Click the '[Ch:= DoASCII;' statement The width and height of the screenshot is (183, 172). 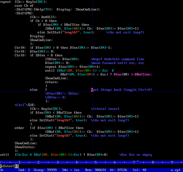click(43, 17)
